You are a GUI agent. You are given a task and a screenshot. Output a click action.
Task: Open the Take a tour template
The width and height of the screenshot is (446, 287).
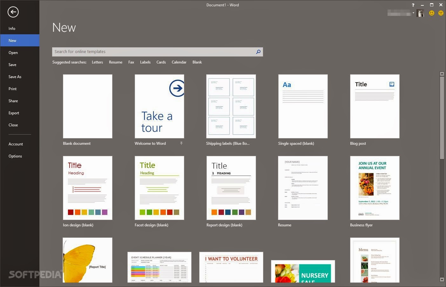click(159, 106)
